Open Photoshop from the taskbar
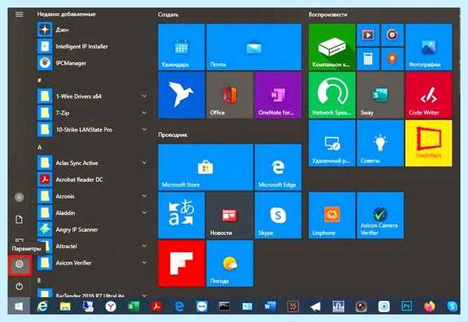 (x=406, y=306)
